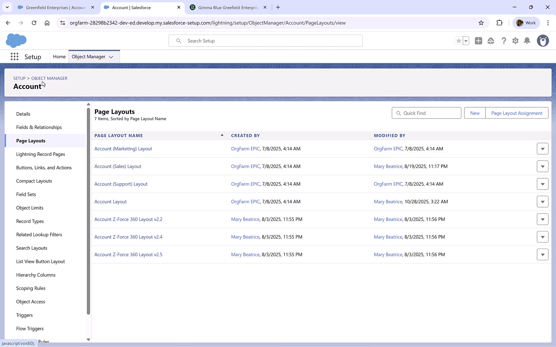The height and width of the screenshot is (347, 556).
Task: Open the App Launcher waffle icon
Action: tap(14, 57)
